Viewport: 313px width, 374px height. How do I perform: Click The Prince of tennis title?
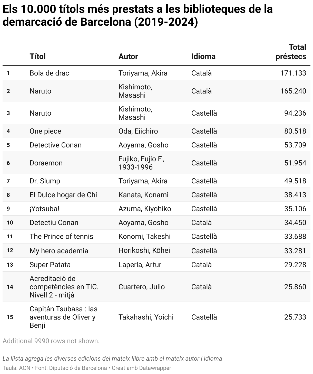(x=61, y=237)
